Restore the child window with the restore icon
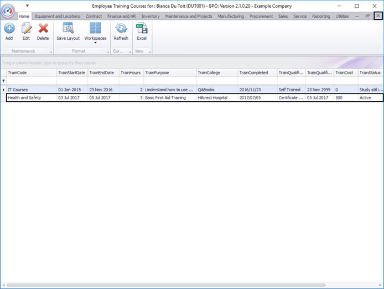The image size is (384, 289). (x=367, y=16)
